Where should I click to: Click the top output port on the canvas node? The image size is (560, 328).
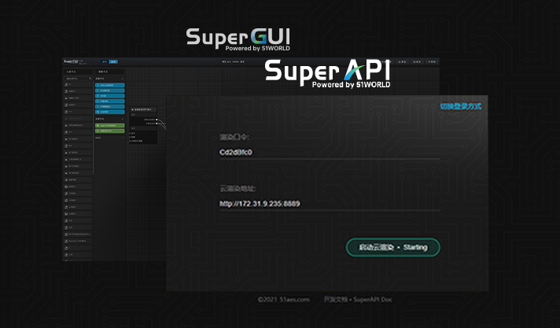[157, 120]
